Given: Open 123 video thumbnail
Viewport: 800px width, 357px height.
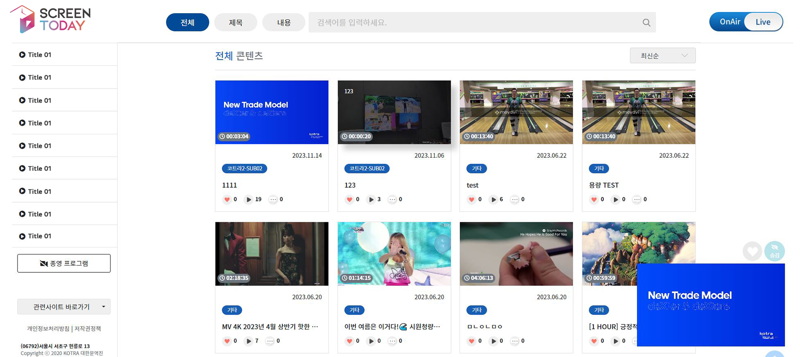Looking at the screenshot, I should (394, 112).
